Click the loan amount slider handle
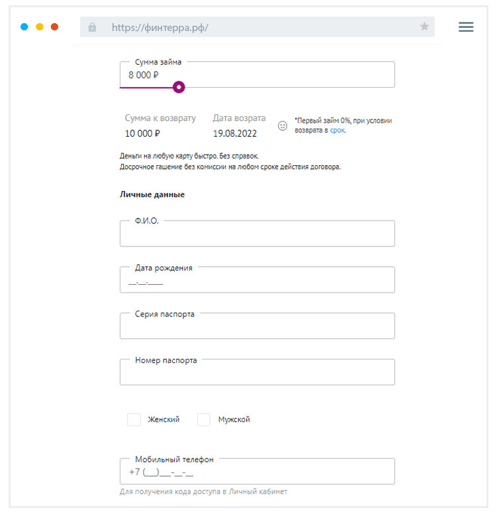 point(179,87)
